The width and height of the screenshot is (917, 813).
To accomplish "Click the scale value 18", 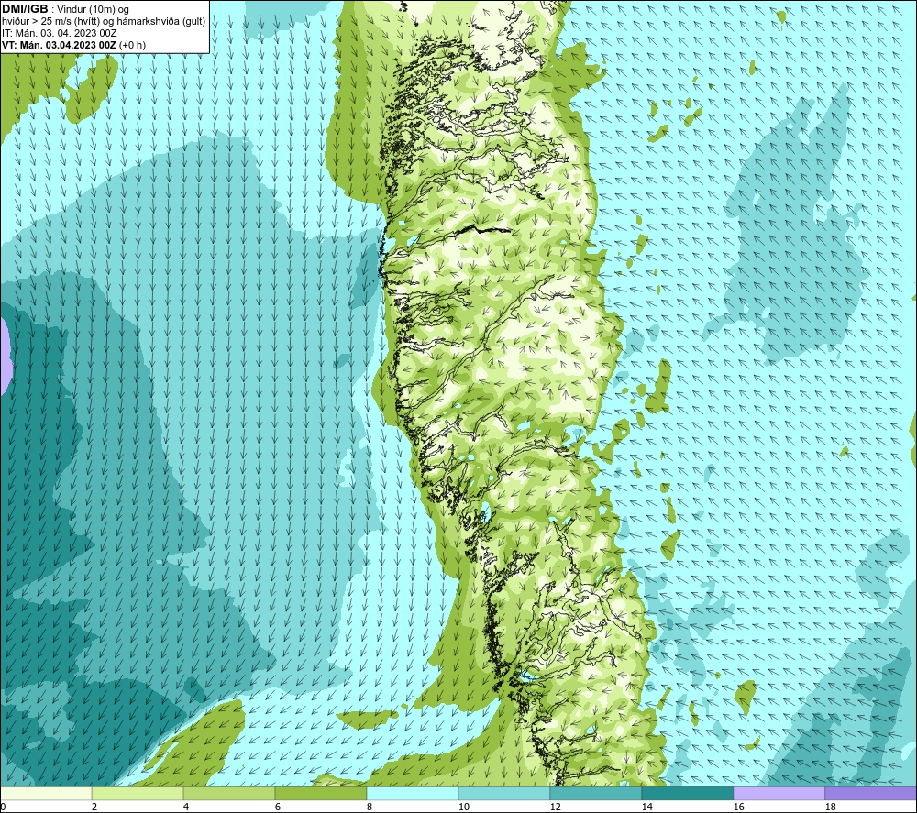I will coord(830,807).
